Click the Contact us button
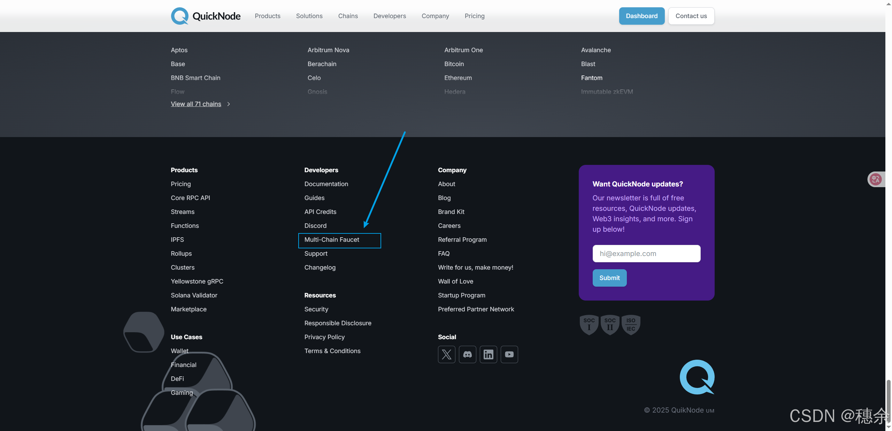 (691, 16)
